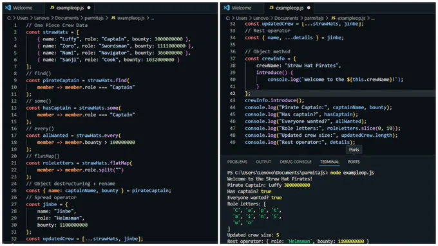Image resolution: width=438 pixels, height=246 pixels.
Task: Click JS file icon on right exampleop.js tab
Action: pyautogui.click(x=272, y=8)
